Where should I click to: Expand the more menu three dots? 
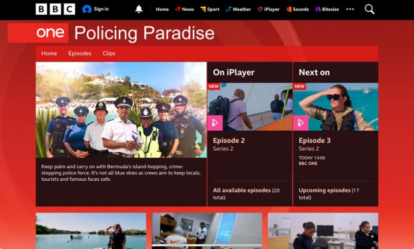[x=350, y=9]
